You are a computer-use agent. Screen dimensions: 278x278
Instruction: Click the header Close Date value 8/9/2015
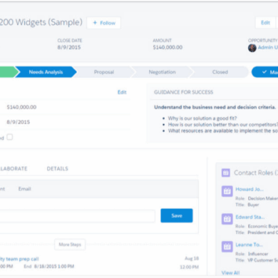point(69,47)
